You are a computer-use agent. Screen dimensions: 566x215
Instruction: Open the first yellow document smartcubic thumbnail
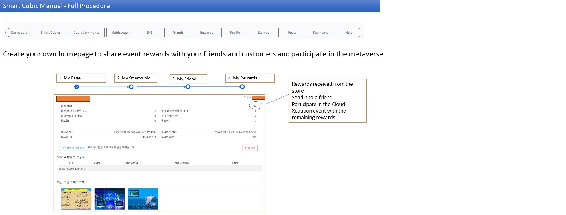[x=76, y=199]
